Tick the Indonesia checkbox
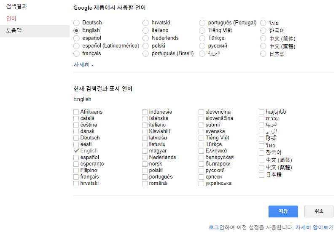Image resolution: width=336 pixels, height=232 pixels. pyautogui.click(x=145, y=112)
